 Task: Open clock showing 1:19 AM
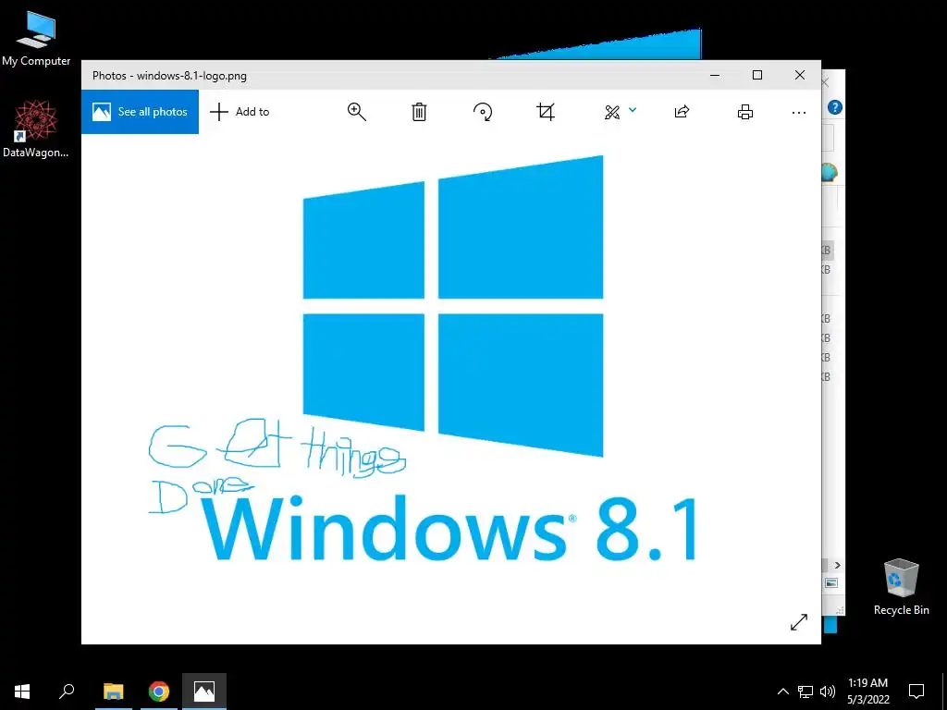click(867, 692)
